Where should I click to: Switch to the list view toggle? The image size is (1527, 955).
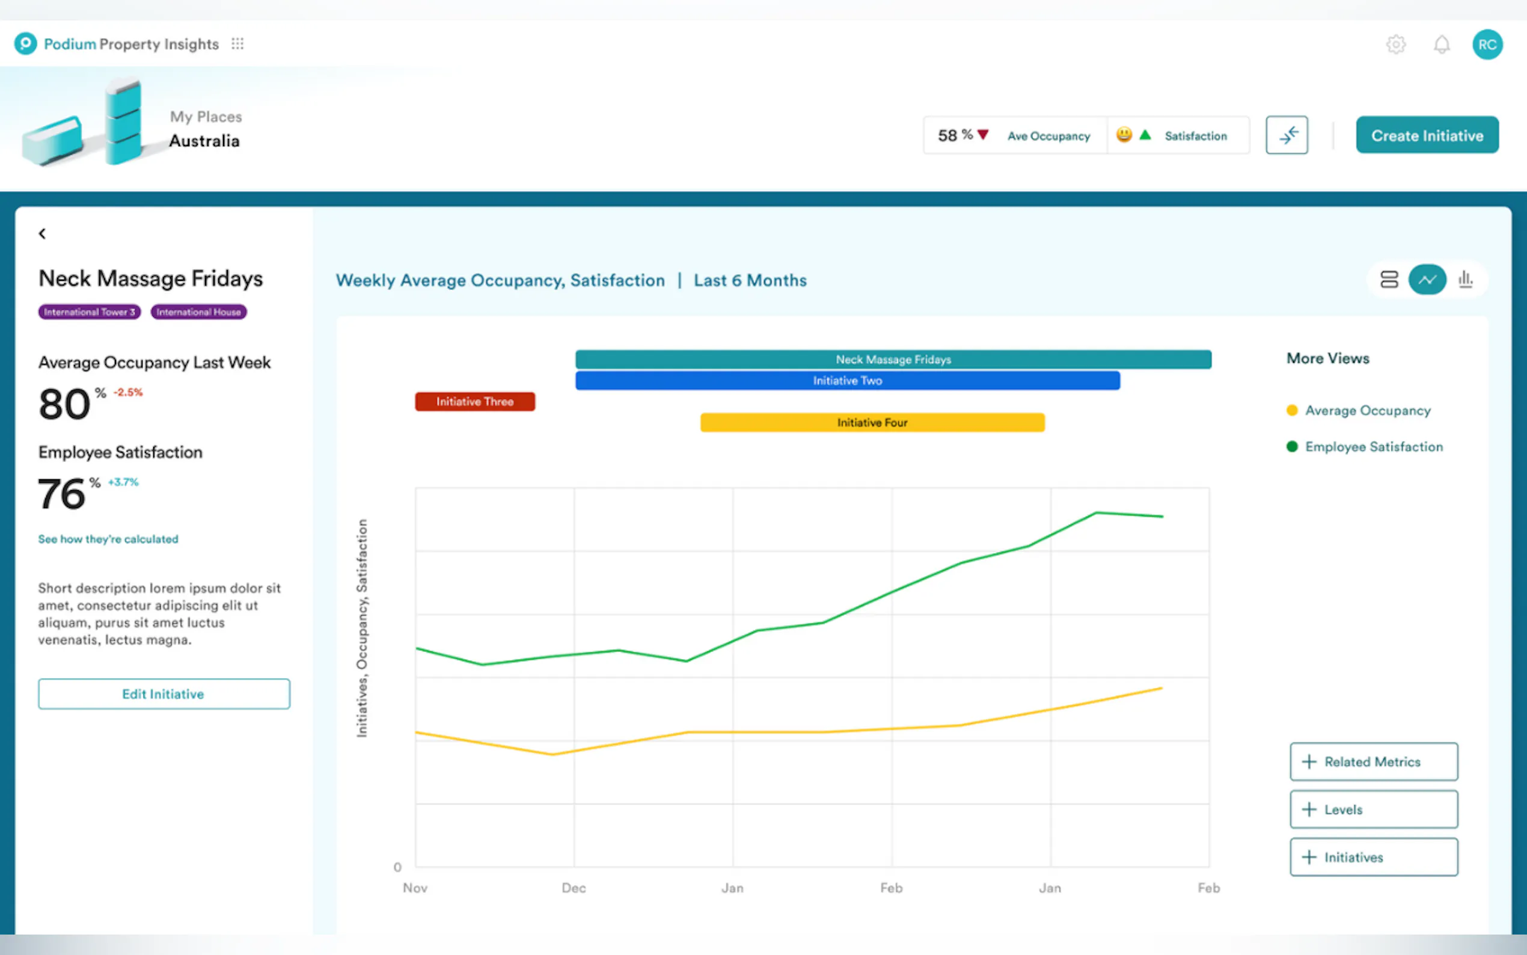pos(1389,280)
